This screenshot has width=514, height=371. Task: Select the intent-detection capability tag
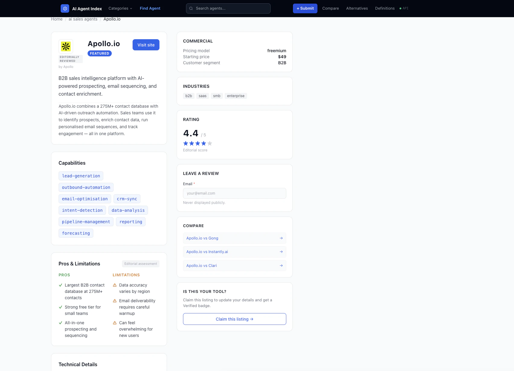[x=82, y=211]
